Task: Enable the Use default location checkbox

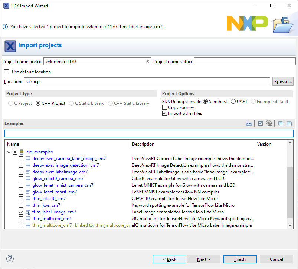Action: pos(7,72)
